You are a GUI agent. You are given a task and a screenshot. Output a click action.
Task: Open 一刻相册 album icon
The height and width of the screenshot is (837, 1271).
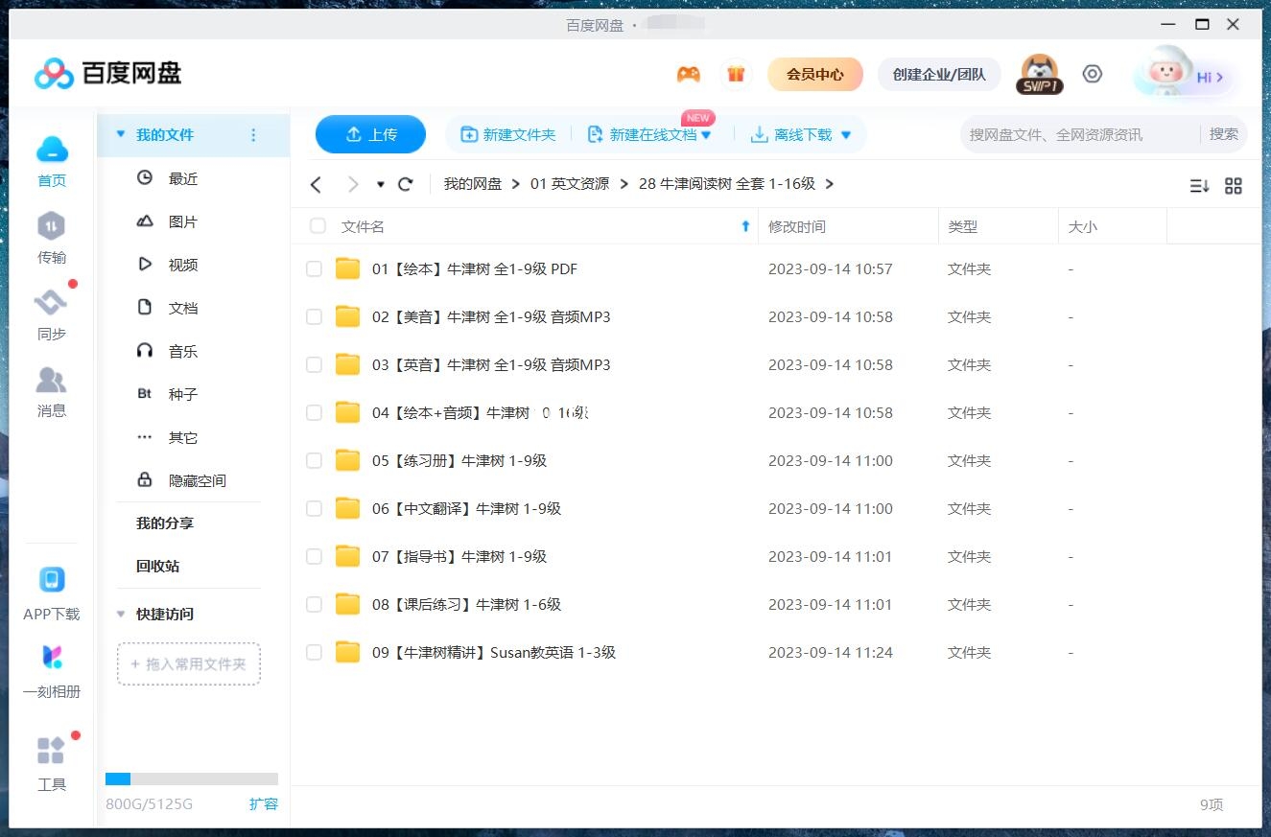(x=51, y=658)
